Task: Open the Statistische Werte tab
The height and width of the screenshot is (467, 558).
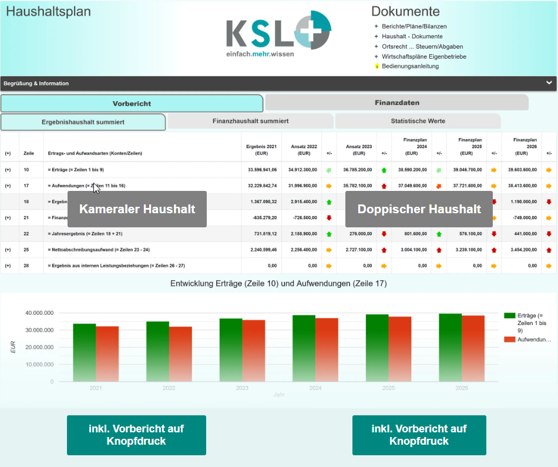Action: (418, 121)
